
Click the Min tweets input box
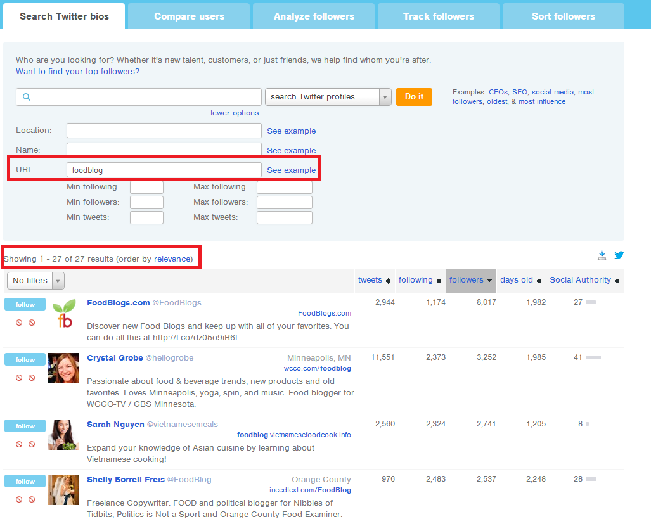[x=146, y=217]
